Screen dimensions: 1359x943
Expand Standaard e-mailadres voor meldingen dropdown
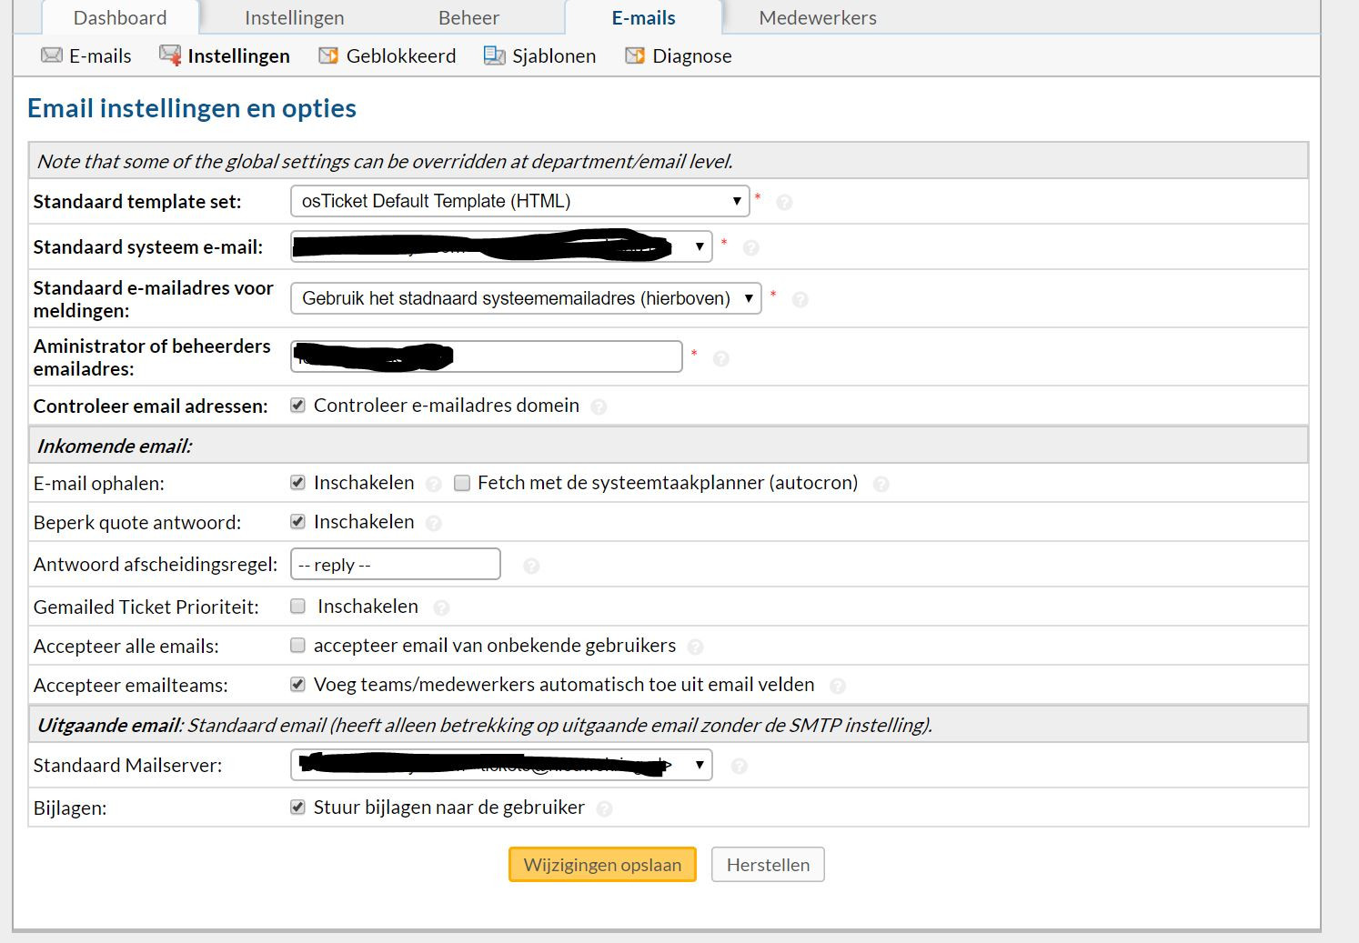[x=525, y=298]
